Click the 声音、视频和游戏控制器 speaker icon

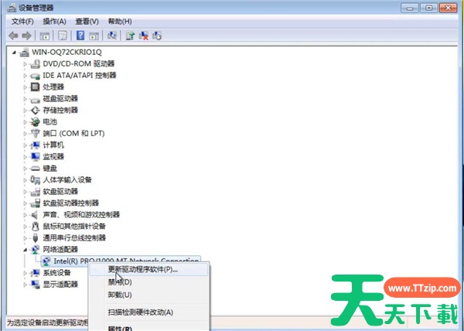[36, 215]
